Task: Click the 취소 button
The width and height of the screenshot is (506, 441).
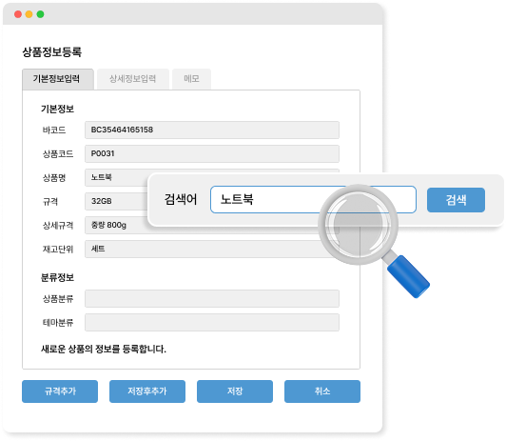Action: click(322, 391)
